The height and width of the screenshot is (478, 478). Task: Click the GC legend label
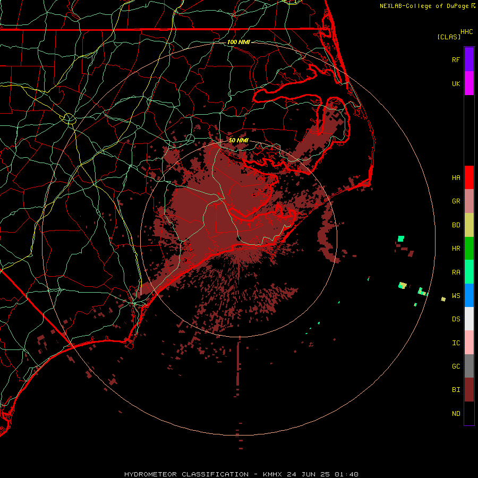pyautogui.click(x=456, y=366)
